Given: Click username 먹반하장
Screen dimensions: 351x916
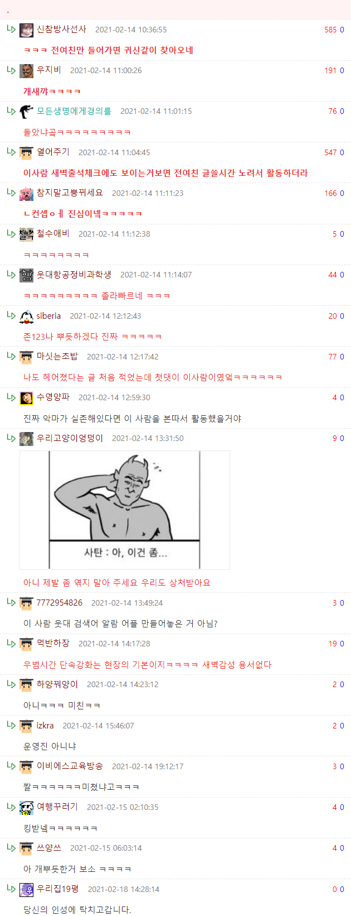Looking at the screenshot, I should click(53, 643).
